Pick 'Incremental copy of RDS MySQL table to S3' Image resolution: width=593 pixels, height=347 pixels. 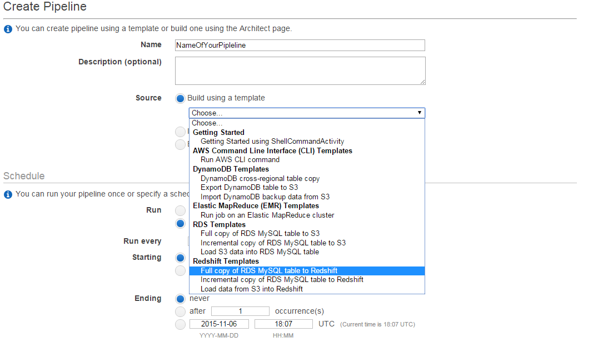(x=273, y=243)
